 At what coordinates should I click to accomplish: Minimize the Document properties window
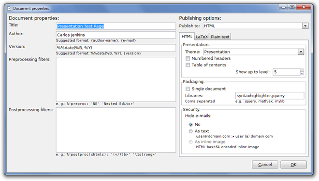click(284, 7)
